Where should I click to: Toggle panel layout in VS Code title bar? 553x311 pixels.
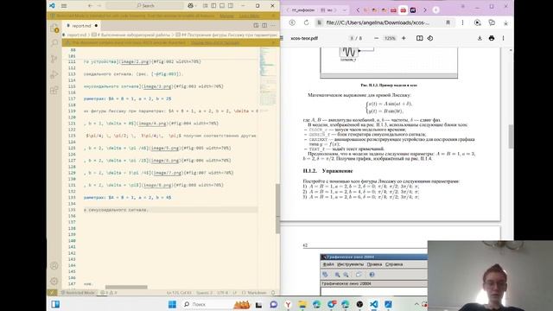pyautogui.click(x=222, y=6)
